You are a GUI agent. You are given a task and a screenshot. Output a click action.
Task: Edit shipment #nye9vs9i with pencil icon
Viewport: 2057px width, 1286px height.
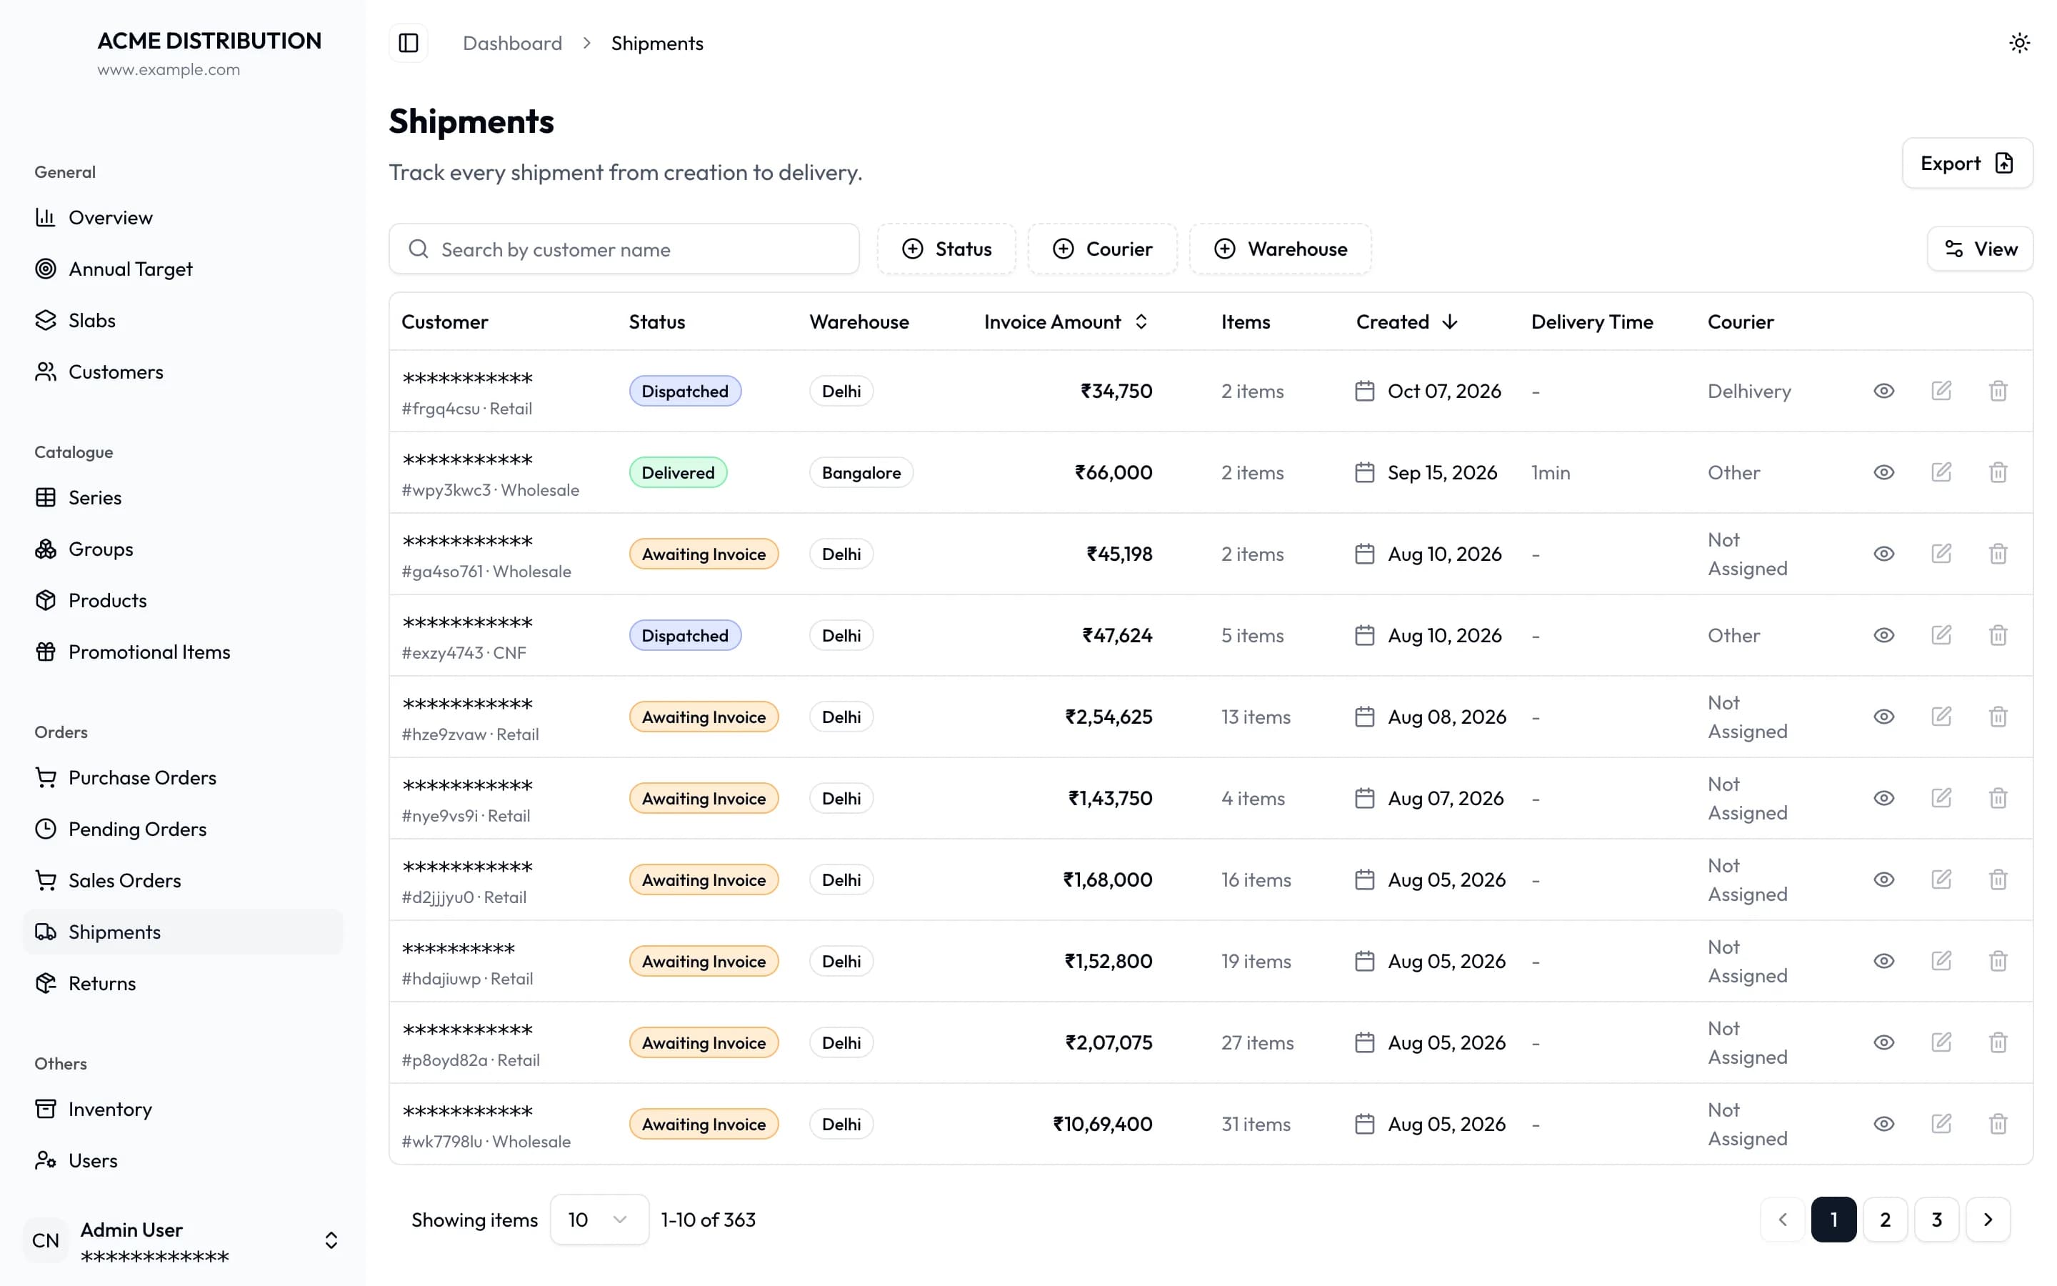pos(1941,798)
